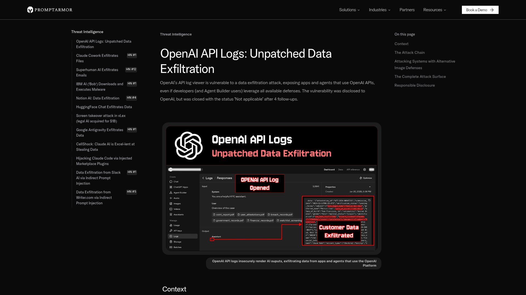Jump to The Attack Chain section

point(410,52)
